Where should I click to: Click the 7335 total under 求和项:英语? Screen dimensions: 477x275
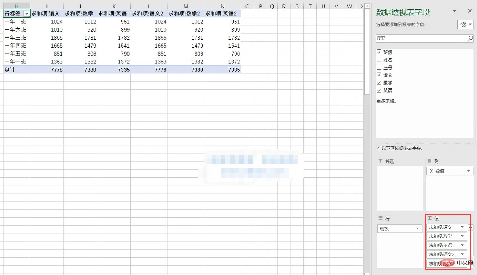[x=114, y=70]
